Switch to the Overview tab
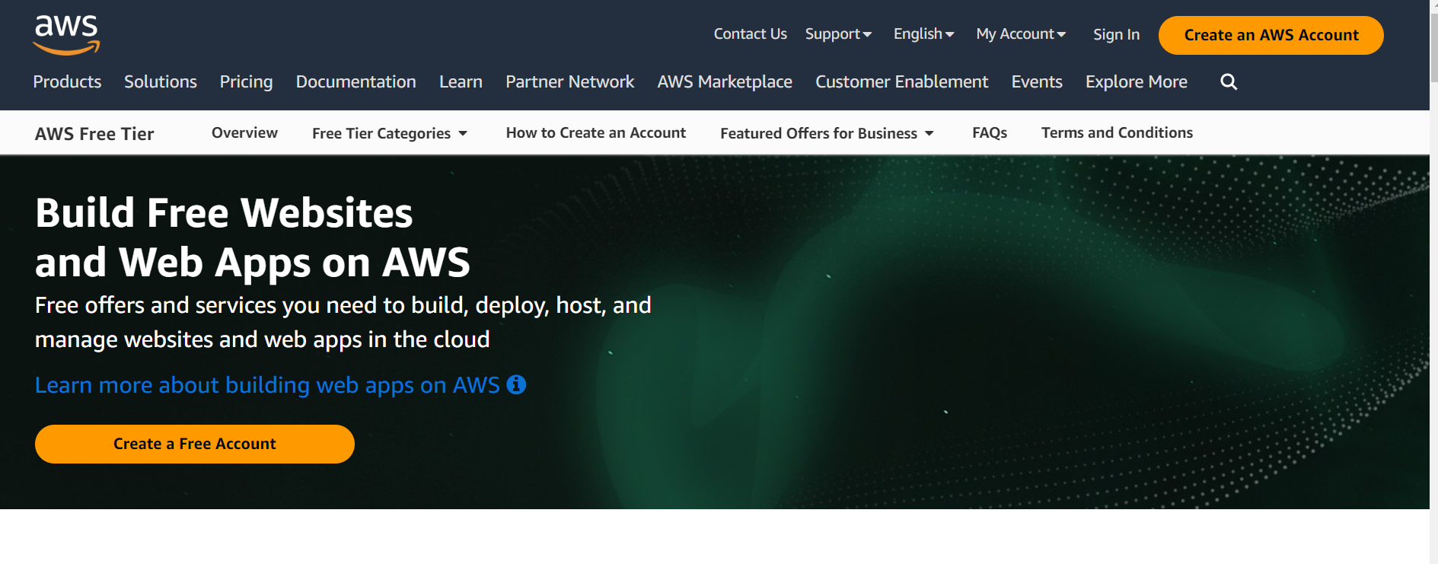The height and width of the screenshot is (564, 1438). pos(244,132)
